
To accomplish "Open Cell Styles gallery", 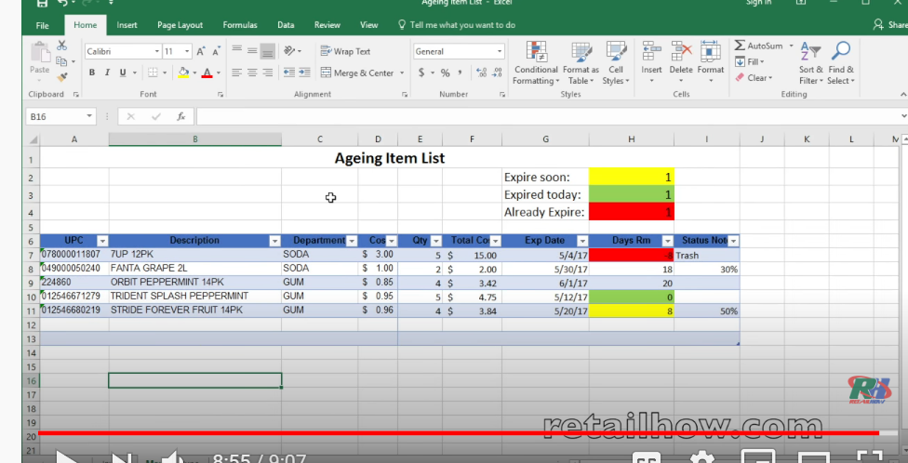I will coord(616,63).
